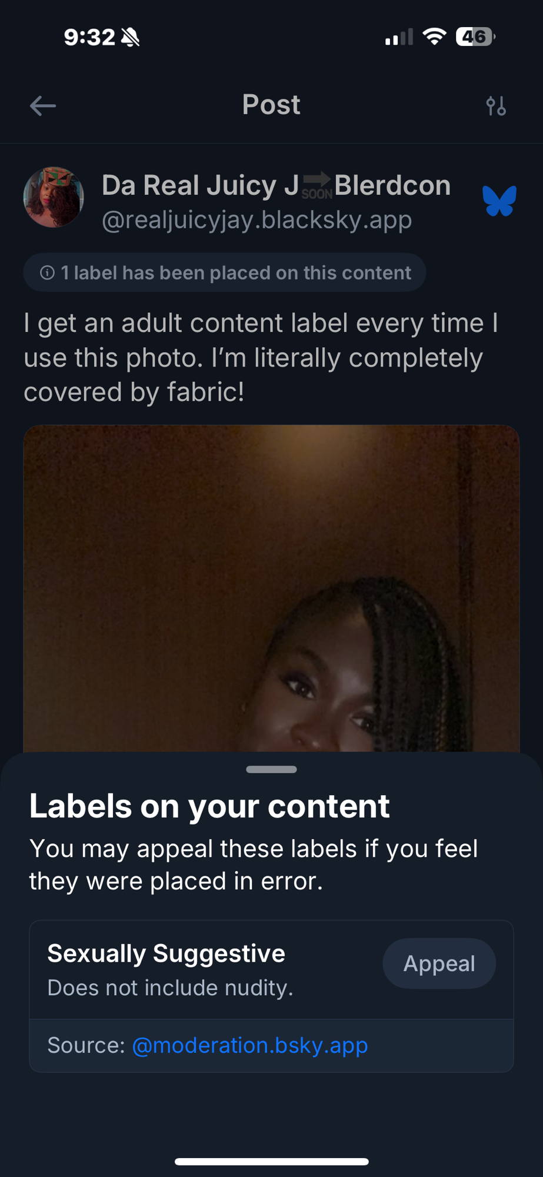This screenshot has height=1177, width=543.
Task: Tap the 9:32 clock in status bar
Action: [89, 38]
